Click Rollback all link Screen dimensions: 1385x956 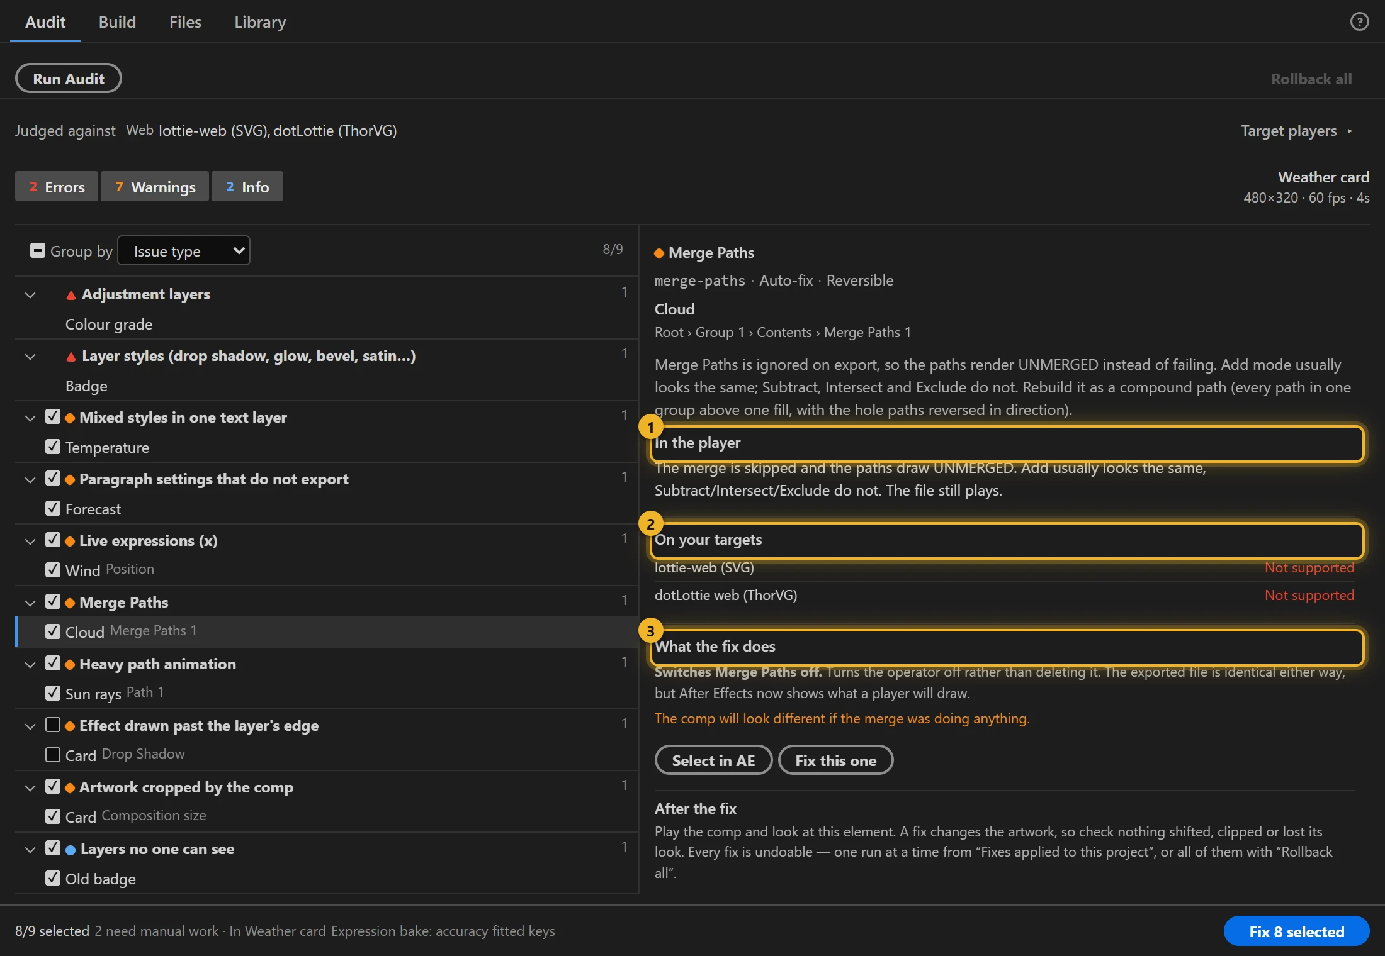click(x=1311, y=79)
